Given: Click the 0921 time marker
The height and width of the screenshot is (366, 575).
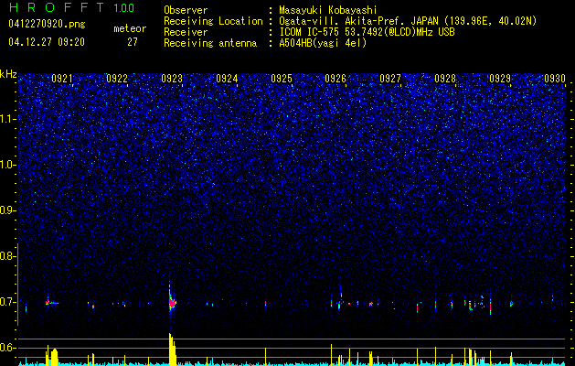Looking at the screenshot, I should 62,78.
